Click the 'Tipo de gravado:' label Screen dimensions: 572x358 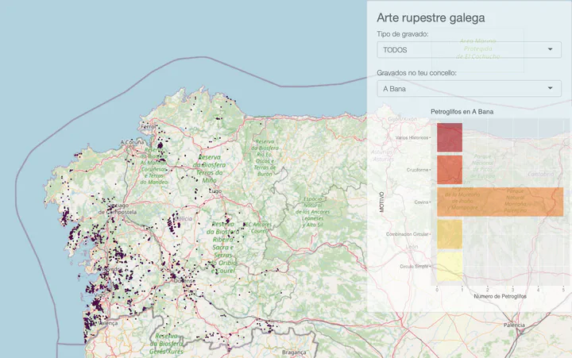click(403, 34)
